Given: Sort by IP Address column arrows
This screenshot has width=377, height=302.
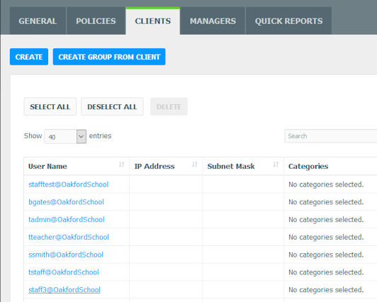Looking at the screenshot, I should (x=194, y=164).
